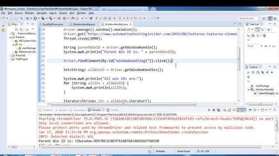This screenshot has width=279, height=156.
Task: Click the Quick Access search field
Action: (248, 18)
